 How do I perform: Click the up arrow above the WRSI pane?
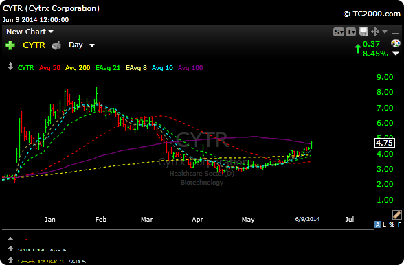pos(10,238)
